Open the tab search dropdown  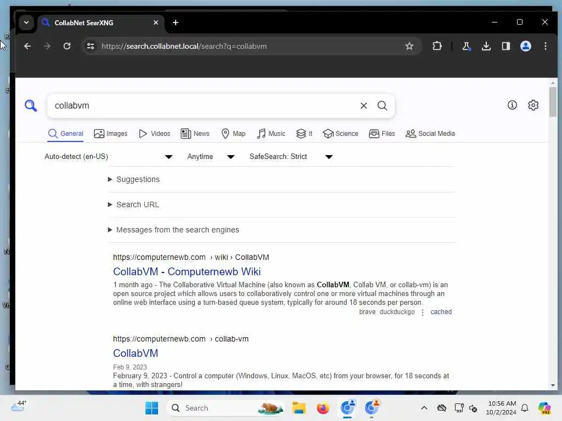pos(26,22)
